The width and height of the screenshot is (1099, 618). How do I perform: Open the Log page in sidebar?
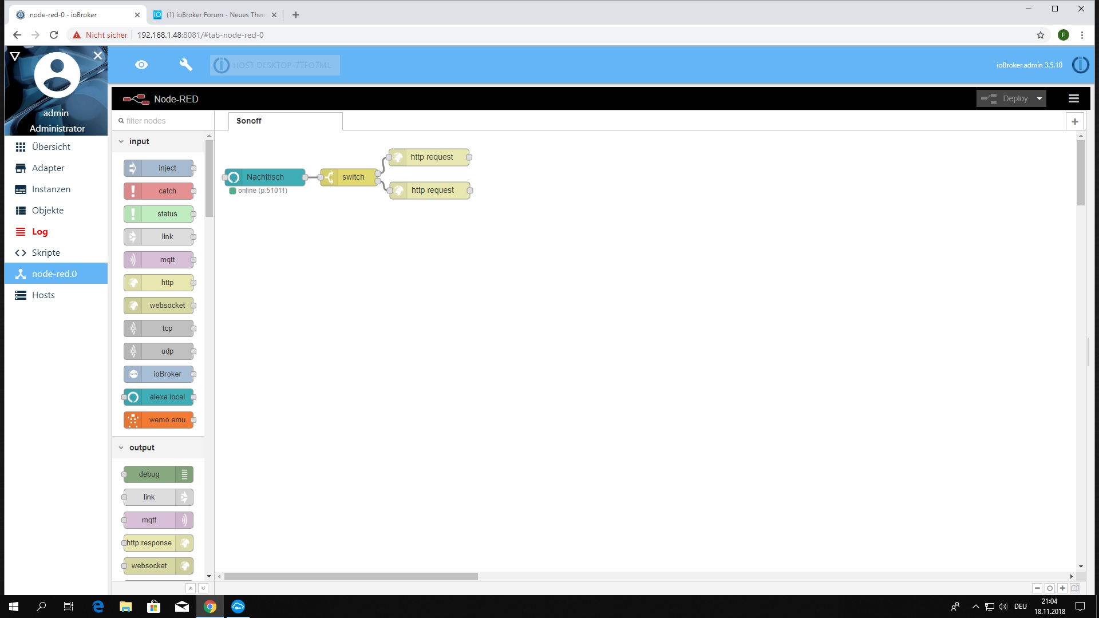coord(39,231)
